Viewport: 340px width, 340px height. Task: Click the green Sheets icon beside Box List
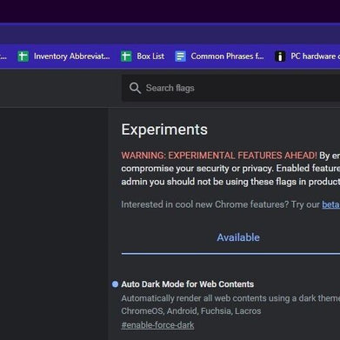126,57
